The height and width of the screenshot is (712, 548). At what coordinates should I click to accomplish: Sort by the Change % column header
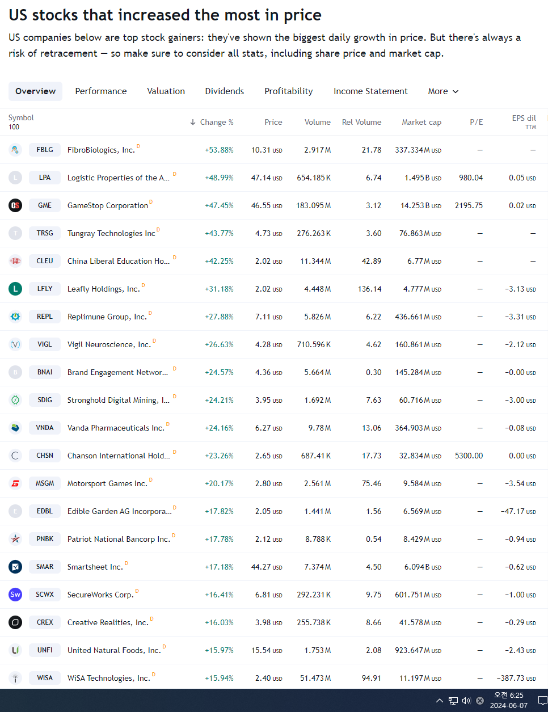(x=217, y=122)
